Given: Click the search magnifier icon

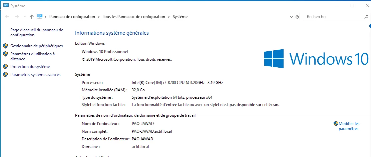Looking at the screenshot, I should [366, 17].
